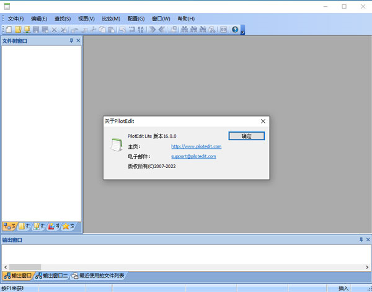Open the 比较(M) menu

(x=110, y=19)
